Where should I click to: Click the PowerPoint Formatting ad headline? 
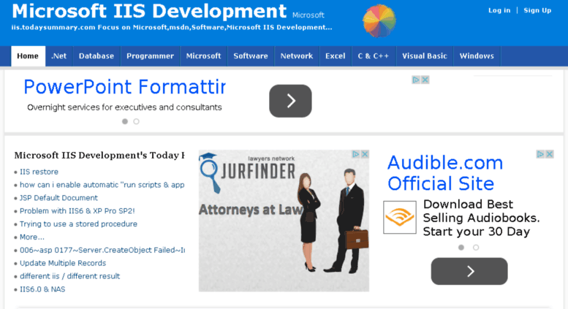tap(124, 87)
